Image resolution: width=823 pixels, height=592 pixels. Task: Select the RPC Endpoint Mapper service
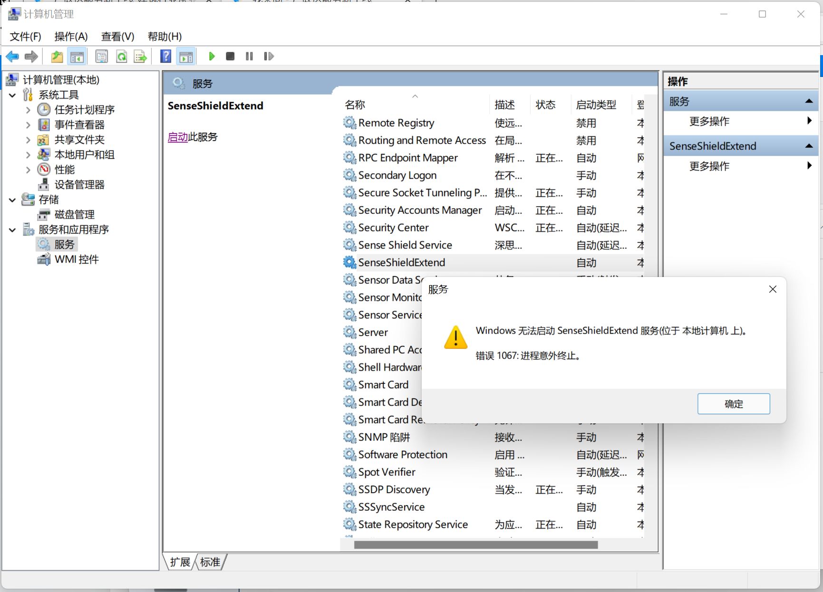493,158
